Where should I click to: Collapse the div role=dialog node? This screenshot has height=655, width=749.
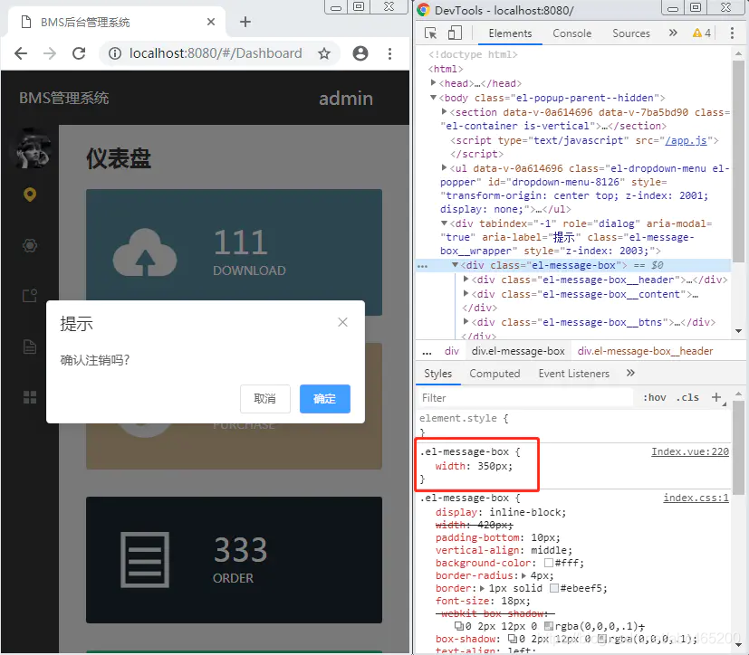445,223
